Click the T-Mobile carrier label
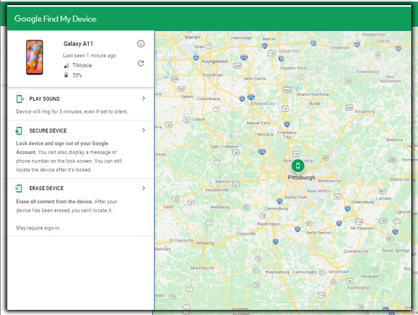418x315 pixels. click(82, 65)
